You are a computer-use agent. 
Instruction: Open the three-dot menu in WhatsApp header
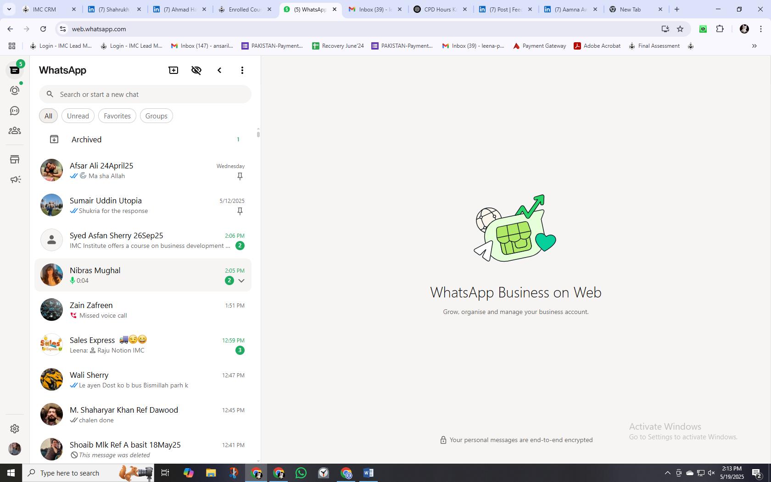pyautogui.click(x=242, y=70)
